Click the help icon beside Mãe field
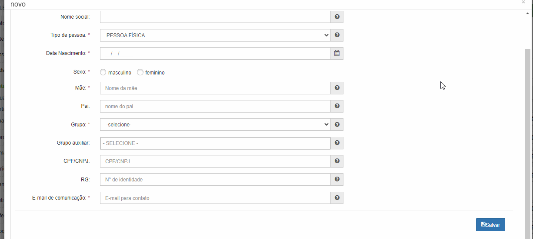 (337, 88)
